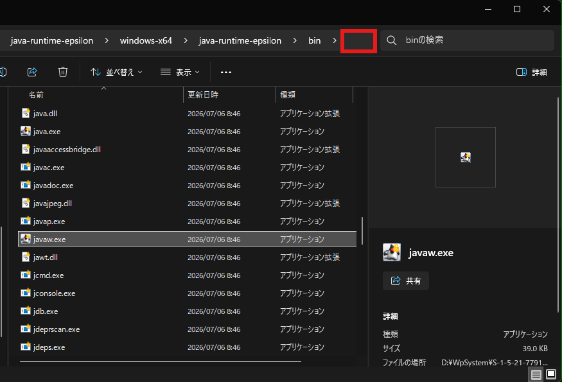562x382 pixels.
Task: Click javajpeg.dll file icon
Action: (26, 203)
